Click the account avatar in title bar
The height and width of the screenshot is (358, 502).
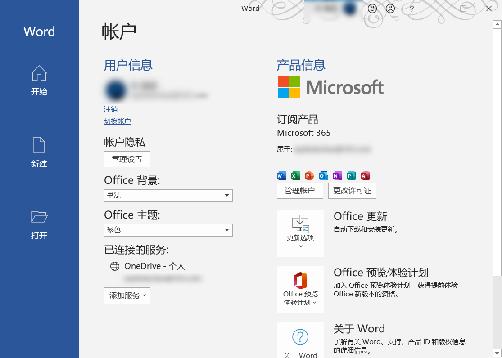coord(350,9)
